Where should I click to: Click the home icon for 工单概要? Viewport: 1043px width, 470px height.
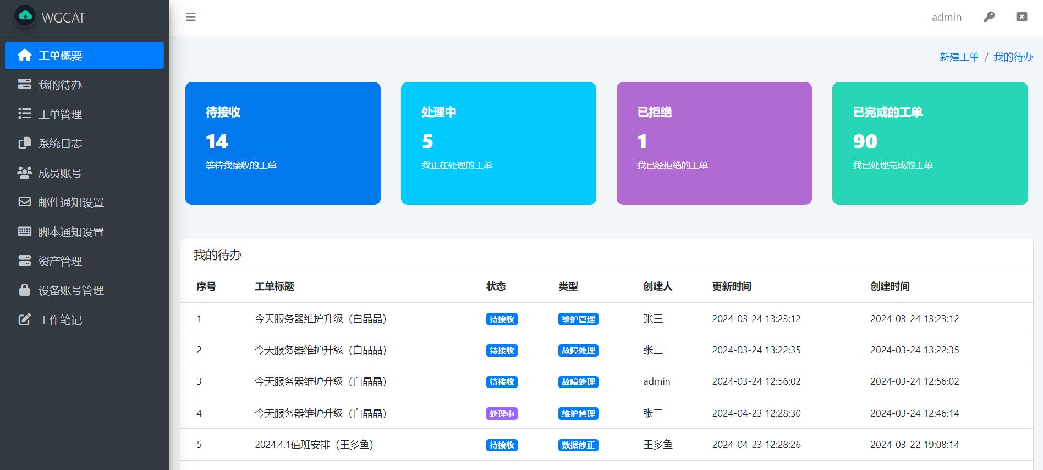25,56
